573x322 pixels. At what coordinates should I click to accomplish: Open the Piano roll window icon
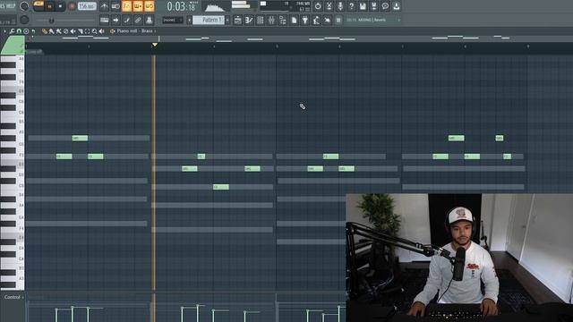coord(249,20)
